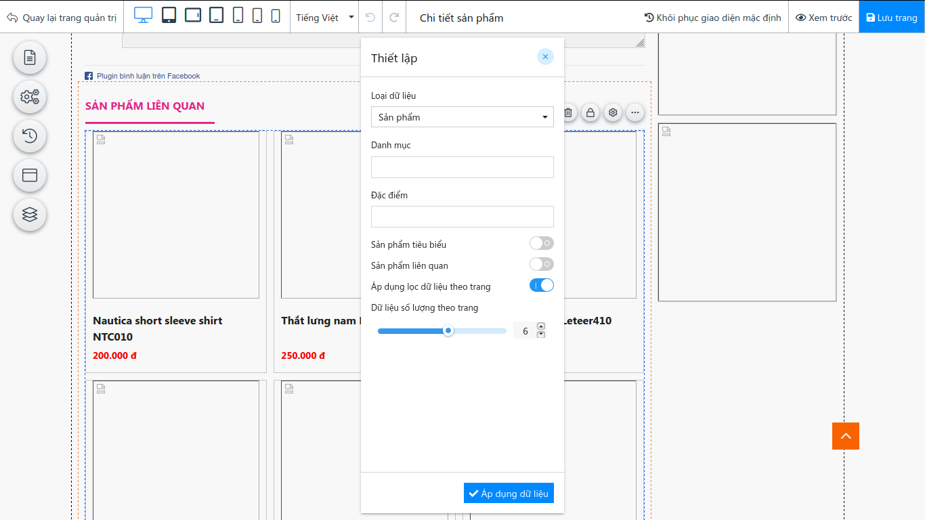925x520 pixels.
Task: Delete the related products block with trash icon
Action: [x=569, y=112]
